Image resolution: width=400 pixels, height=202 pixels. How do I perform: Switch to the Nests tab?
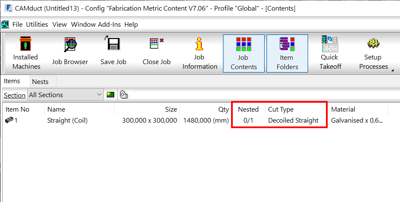(x=40, y=81)
